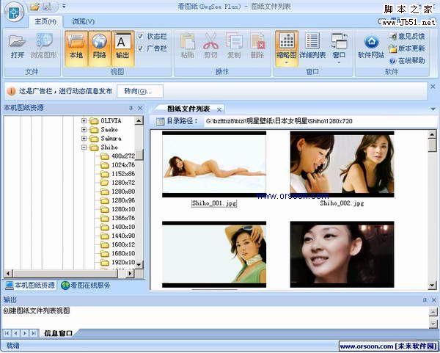
Task: Click the tree horizontal scroll right arrow
Action: (130, 273)
